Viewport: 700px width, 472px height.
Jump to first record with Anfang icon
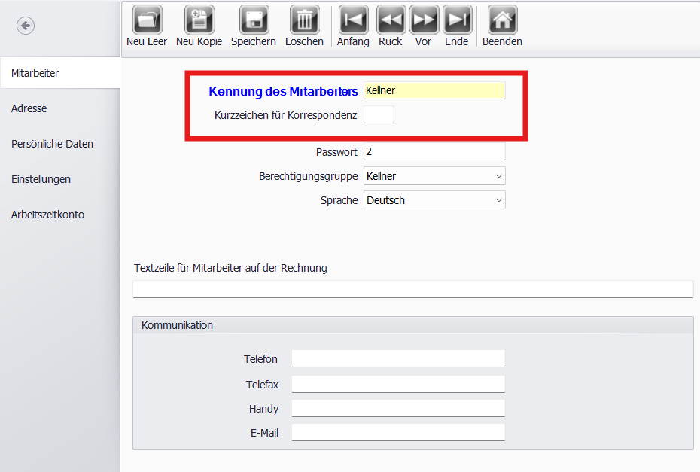(354, 20)
